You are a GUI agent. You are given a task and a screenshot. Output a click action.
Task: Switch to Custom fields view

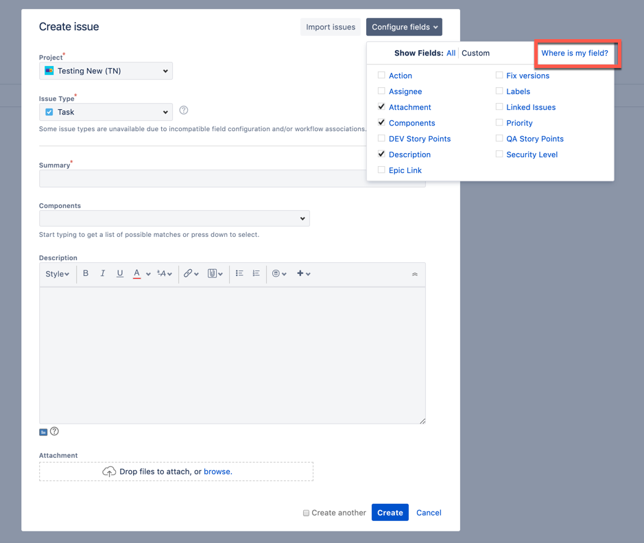[x=475, y=53]
